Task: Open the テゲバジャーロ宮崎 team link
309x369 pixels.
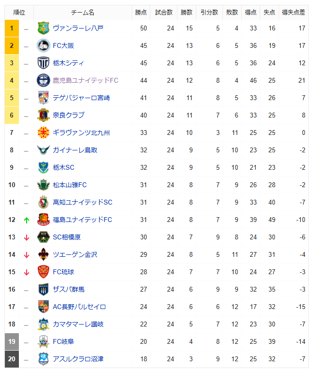Action: pos(81,98)
